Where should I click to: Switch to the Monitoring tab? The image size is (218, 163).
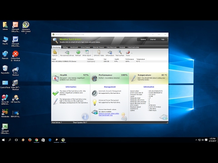click(x=56, y=47)
